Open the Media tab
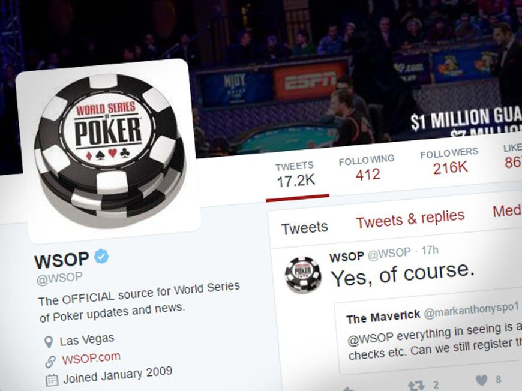The width and height of the screenshot is (522, 391). click(507, 211)
